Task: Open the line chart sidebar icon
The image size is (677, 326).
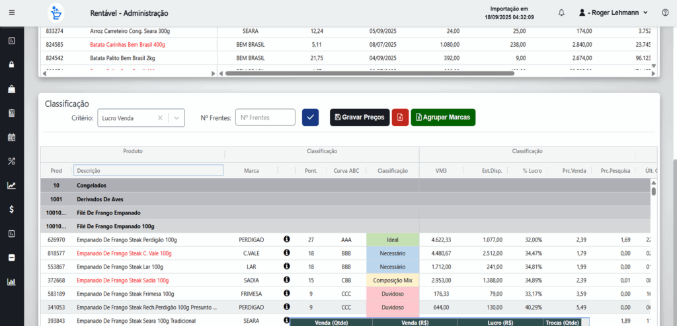Action: coord(11,185)
